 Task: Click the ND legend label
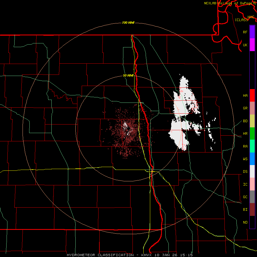click(245, 222)
